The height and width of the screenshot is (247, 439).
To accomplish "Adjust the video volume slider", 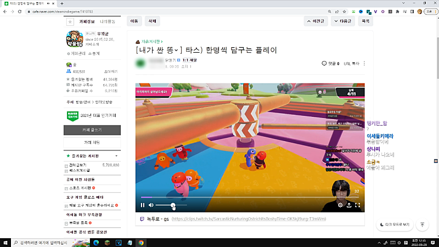I will (173, 205).
